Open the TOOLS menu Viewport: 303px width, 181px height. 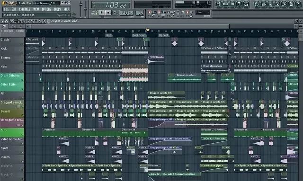[x=57, y=9]
